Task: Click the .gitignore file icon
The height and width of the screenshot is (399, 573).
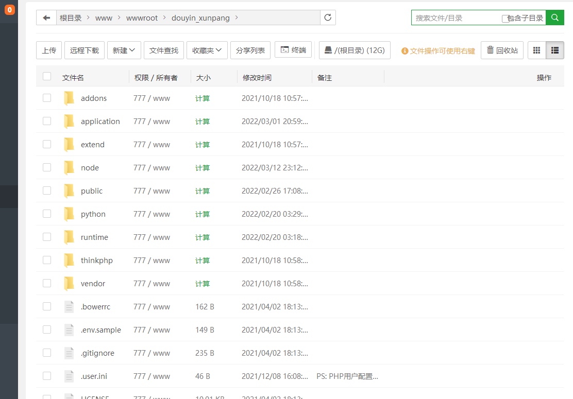Action: point(69,353)
